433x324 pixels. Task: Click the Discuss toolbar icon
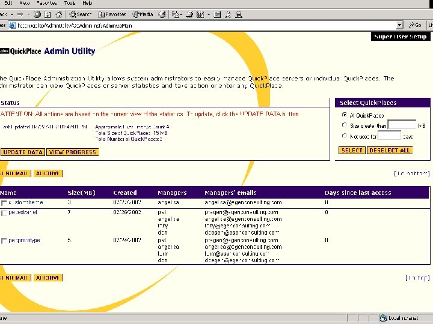(x=218, y=14)
